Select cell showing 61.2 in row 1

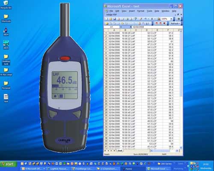coord(168,33)
